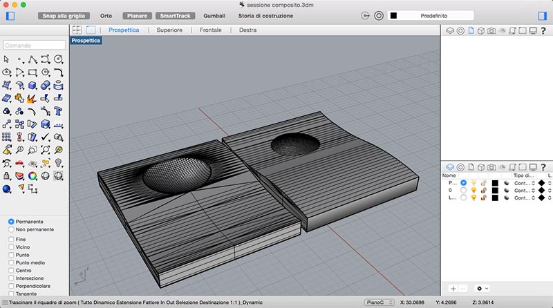
Task: Switch to the Superiore viewport tab
Action: [169, 30]
